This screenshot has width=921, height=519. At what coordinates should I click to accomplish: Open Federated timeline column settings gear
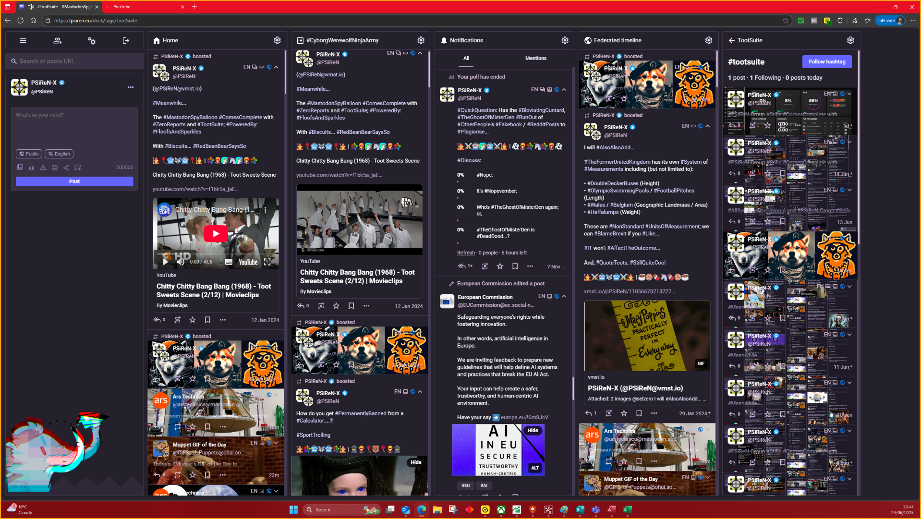pyautogui.click(x=708, y=40)
